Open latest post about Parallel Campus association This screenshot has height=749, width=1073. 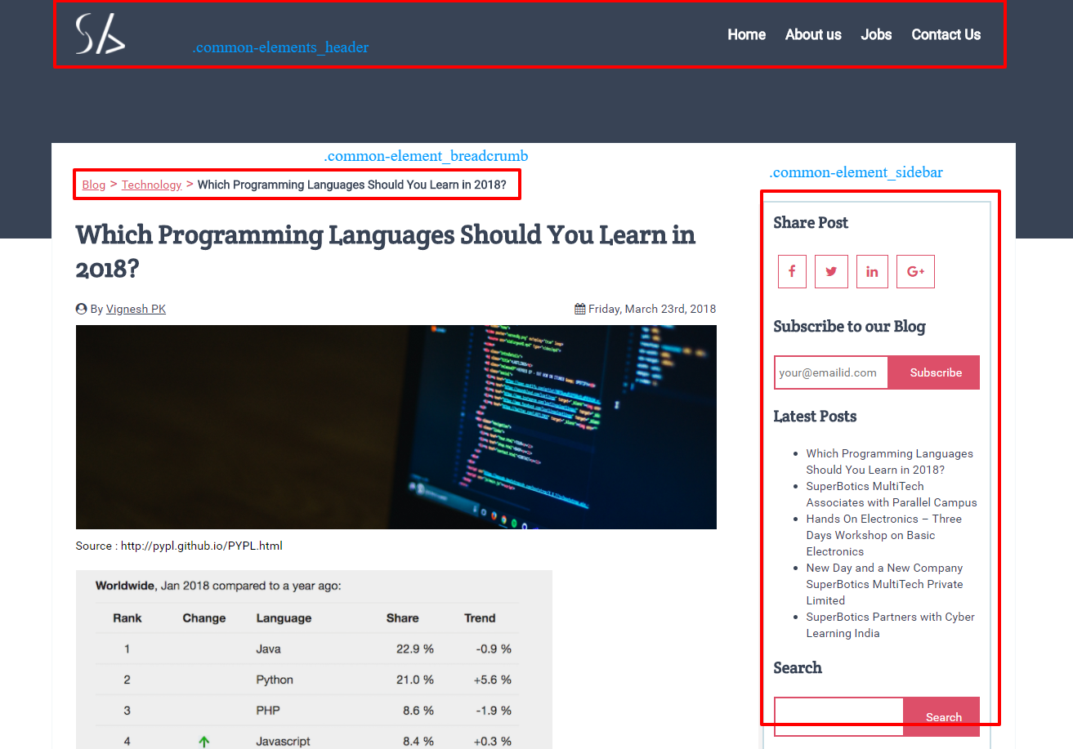point(891,494)
